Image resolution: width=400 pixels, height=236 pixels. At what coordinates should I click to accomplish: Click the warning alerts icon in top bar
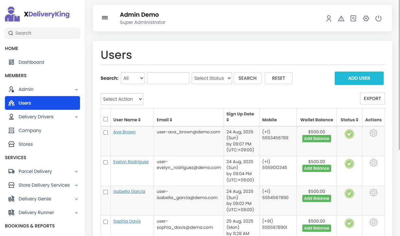coord(341,18)
